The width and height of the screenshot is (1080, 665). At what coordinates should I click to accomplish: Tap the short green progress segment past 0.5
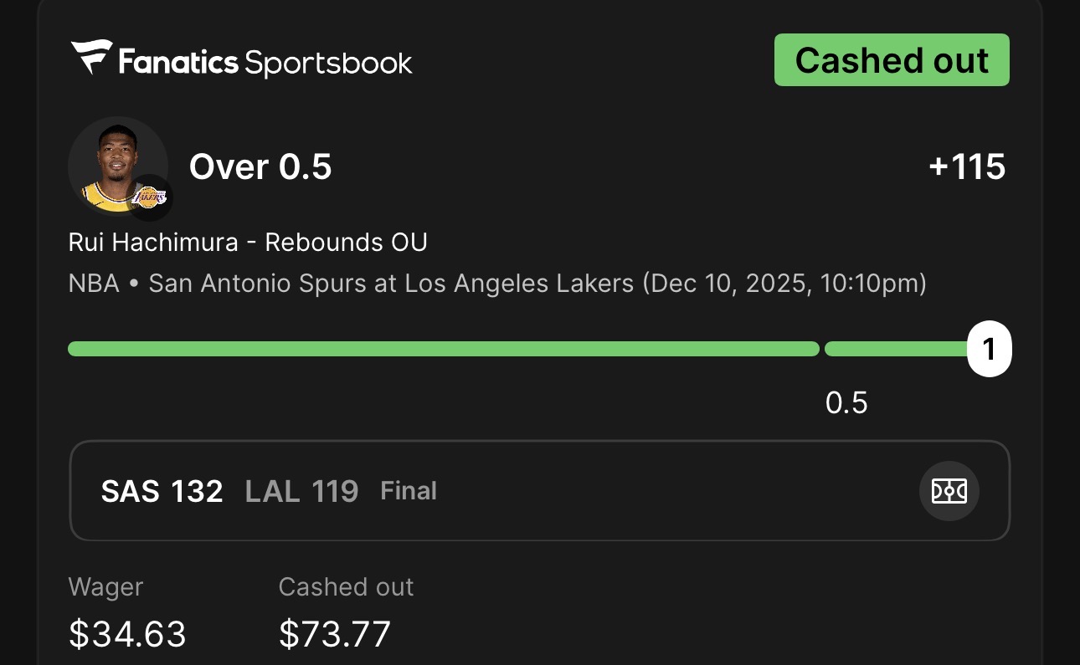pyautogui.click(x=894, y=349)
